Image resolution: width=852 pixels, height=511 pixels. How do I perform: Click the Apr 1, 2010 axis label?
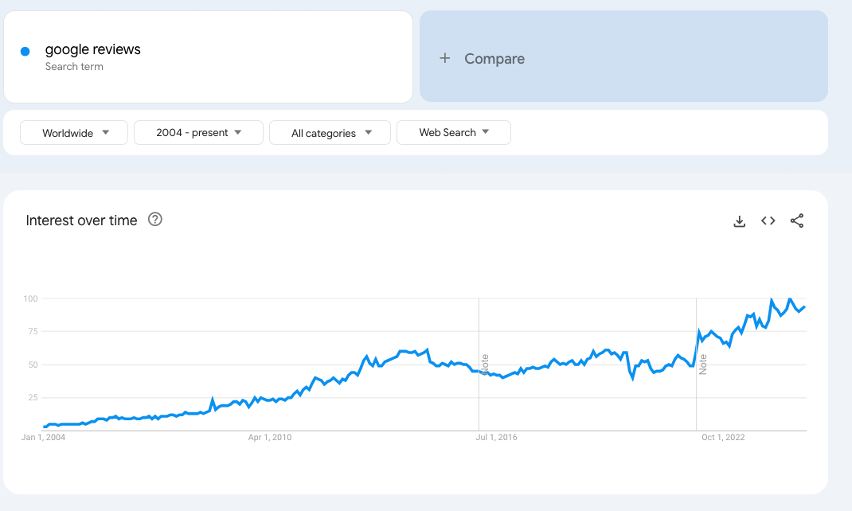tap(271, 437)
